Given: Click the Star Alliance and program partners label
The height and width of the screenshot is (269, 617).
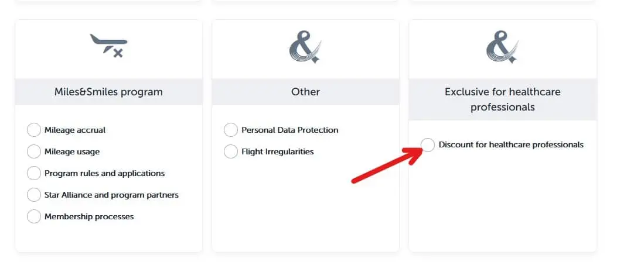Looking at the screenshot, I should point(111,195).
